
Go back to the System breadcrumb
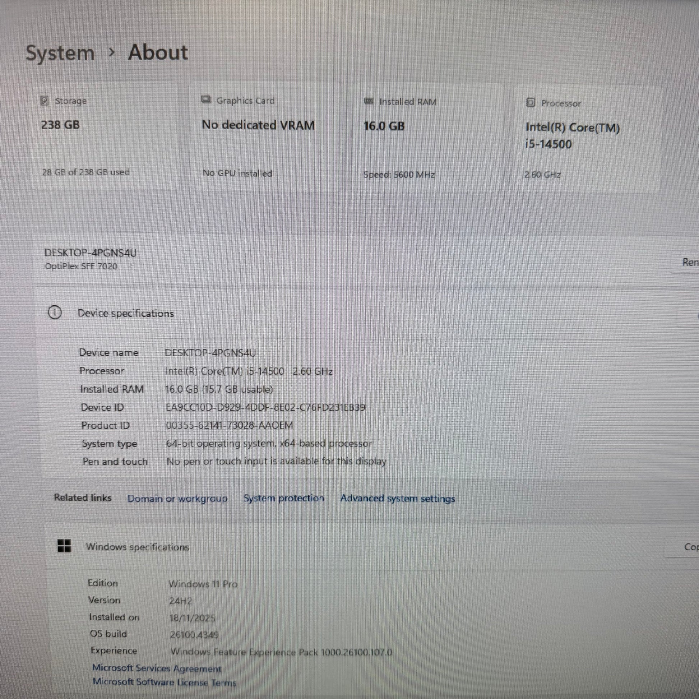[x=60, y=53]
